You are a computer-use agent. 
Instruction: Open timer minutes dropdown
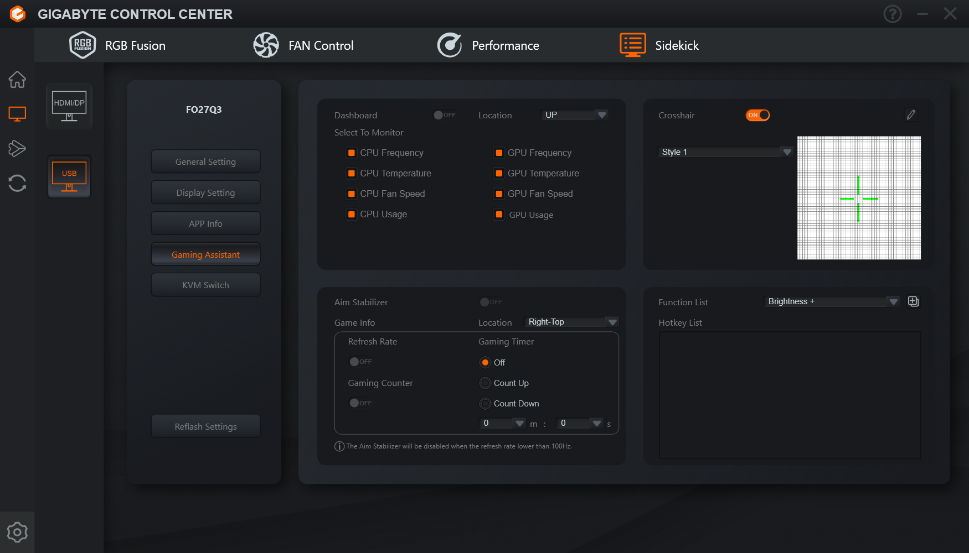502,423
